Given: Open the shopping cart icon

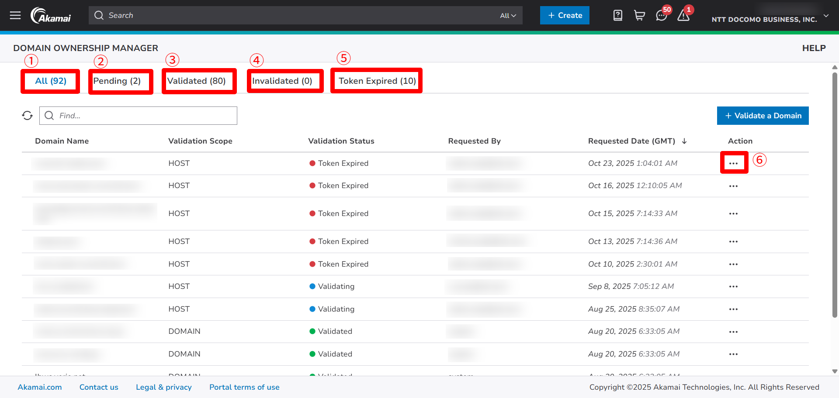Looking at the screenshot, I should click(x=639, y=16).
